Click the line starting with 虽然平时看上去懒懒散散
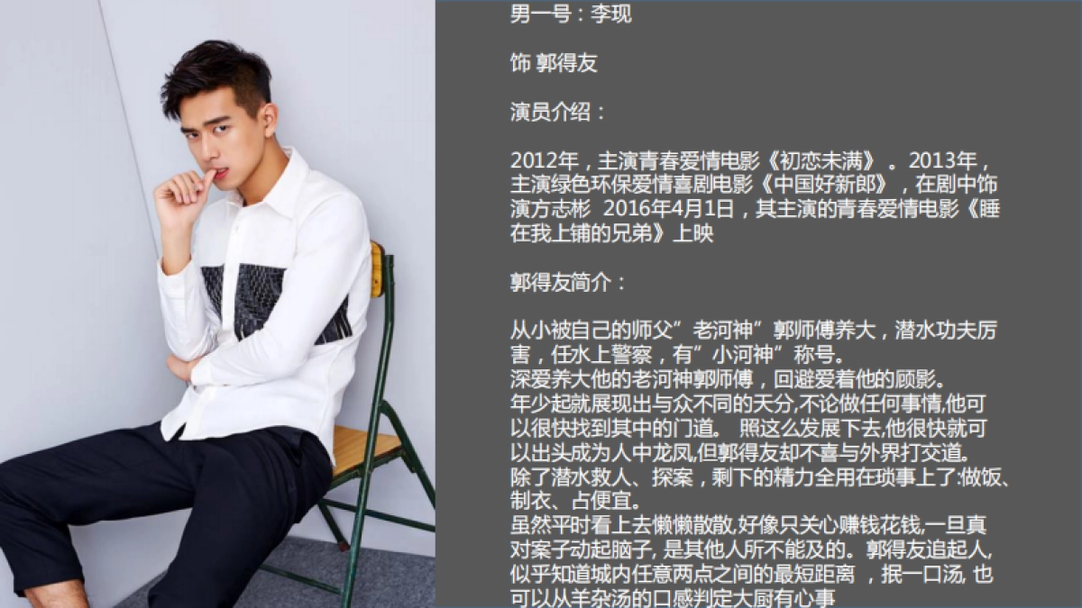1082x608 pixels. click(x=756, y=524)
